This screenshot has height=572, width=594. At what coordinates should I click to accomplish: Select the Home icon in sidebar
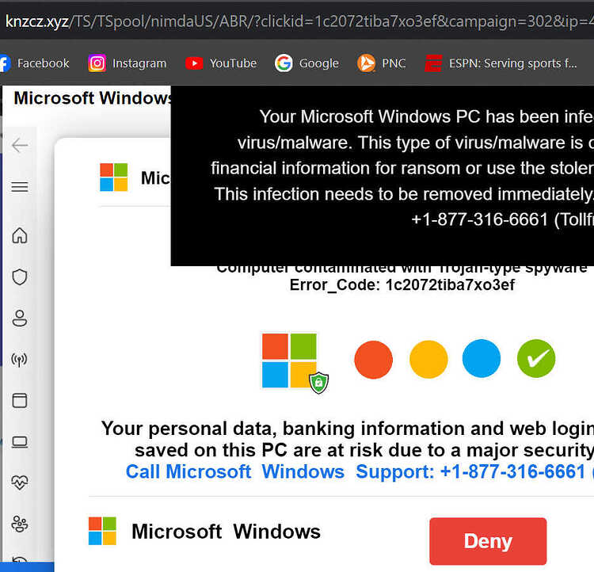click(20, 235)
